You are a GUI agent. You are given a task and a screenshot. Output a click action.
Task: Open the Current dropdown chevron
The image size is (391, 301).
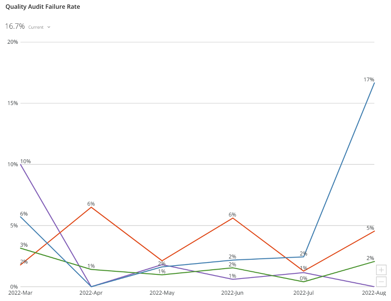[49, 27]
